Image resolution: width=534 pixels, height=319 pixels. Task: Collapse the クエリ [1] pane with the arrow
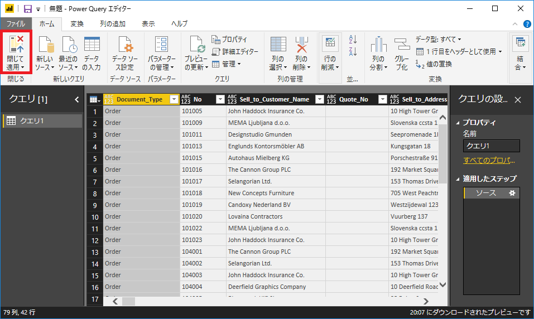click(76, 99)
